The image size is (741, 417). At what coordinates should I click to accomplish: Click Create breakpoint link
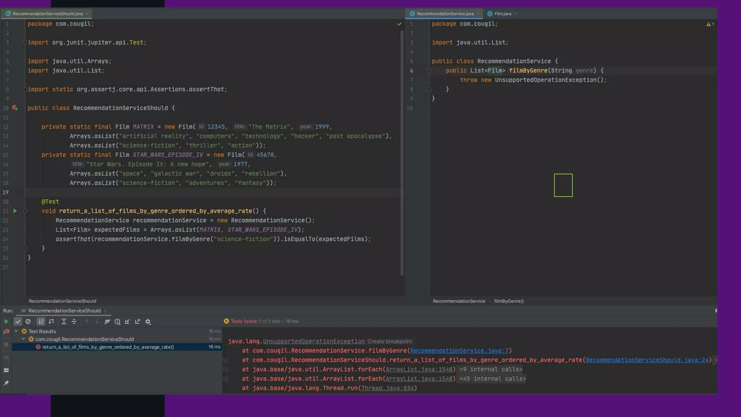[x=389, y=341]
